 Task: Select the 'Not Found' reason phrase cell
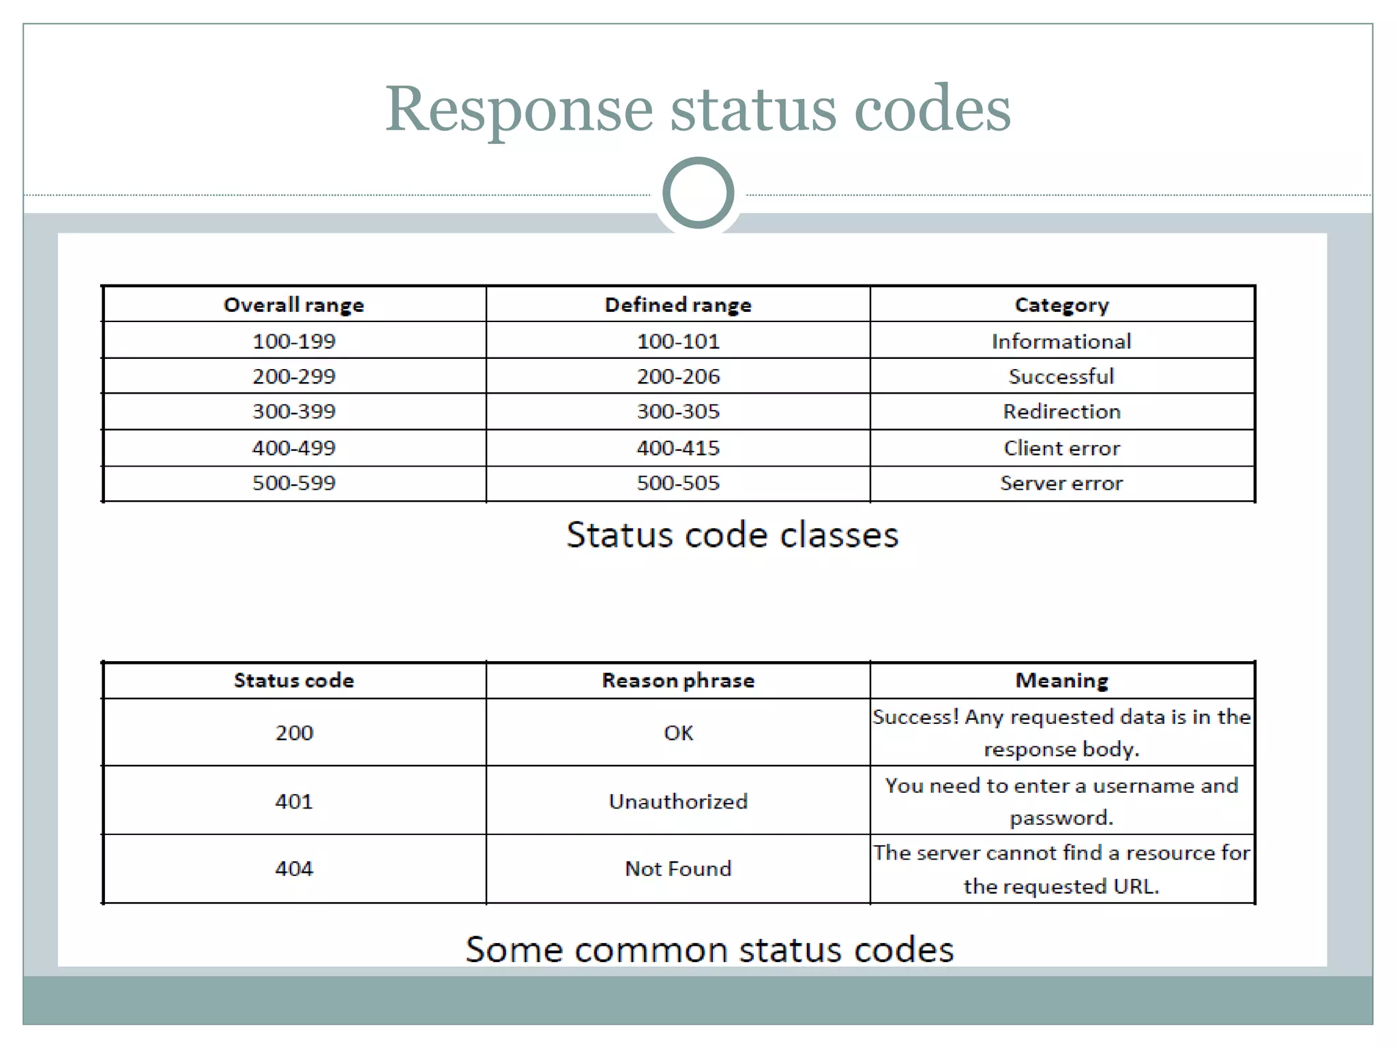click(678, 869)
